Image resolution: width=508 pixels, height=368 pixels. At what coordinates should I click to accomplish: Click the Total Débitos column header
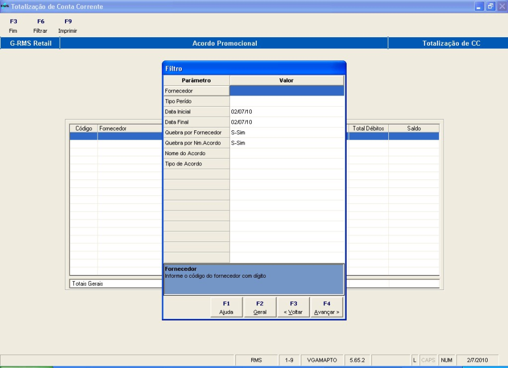(369, 128)
